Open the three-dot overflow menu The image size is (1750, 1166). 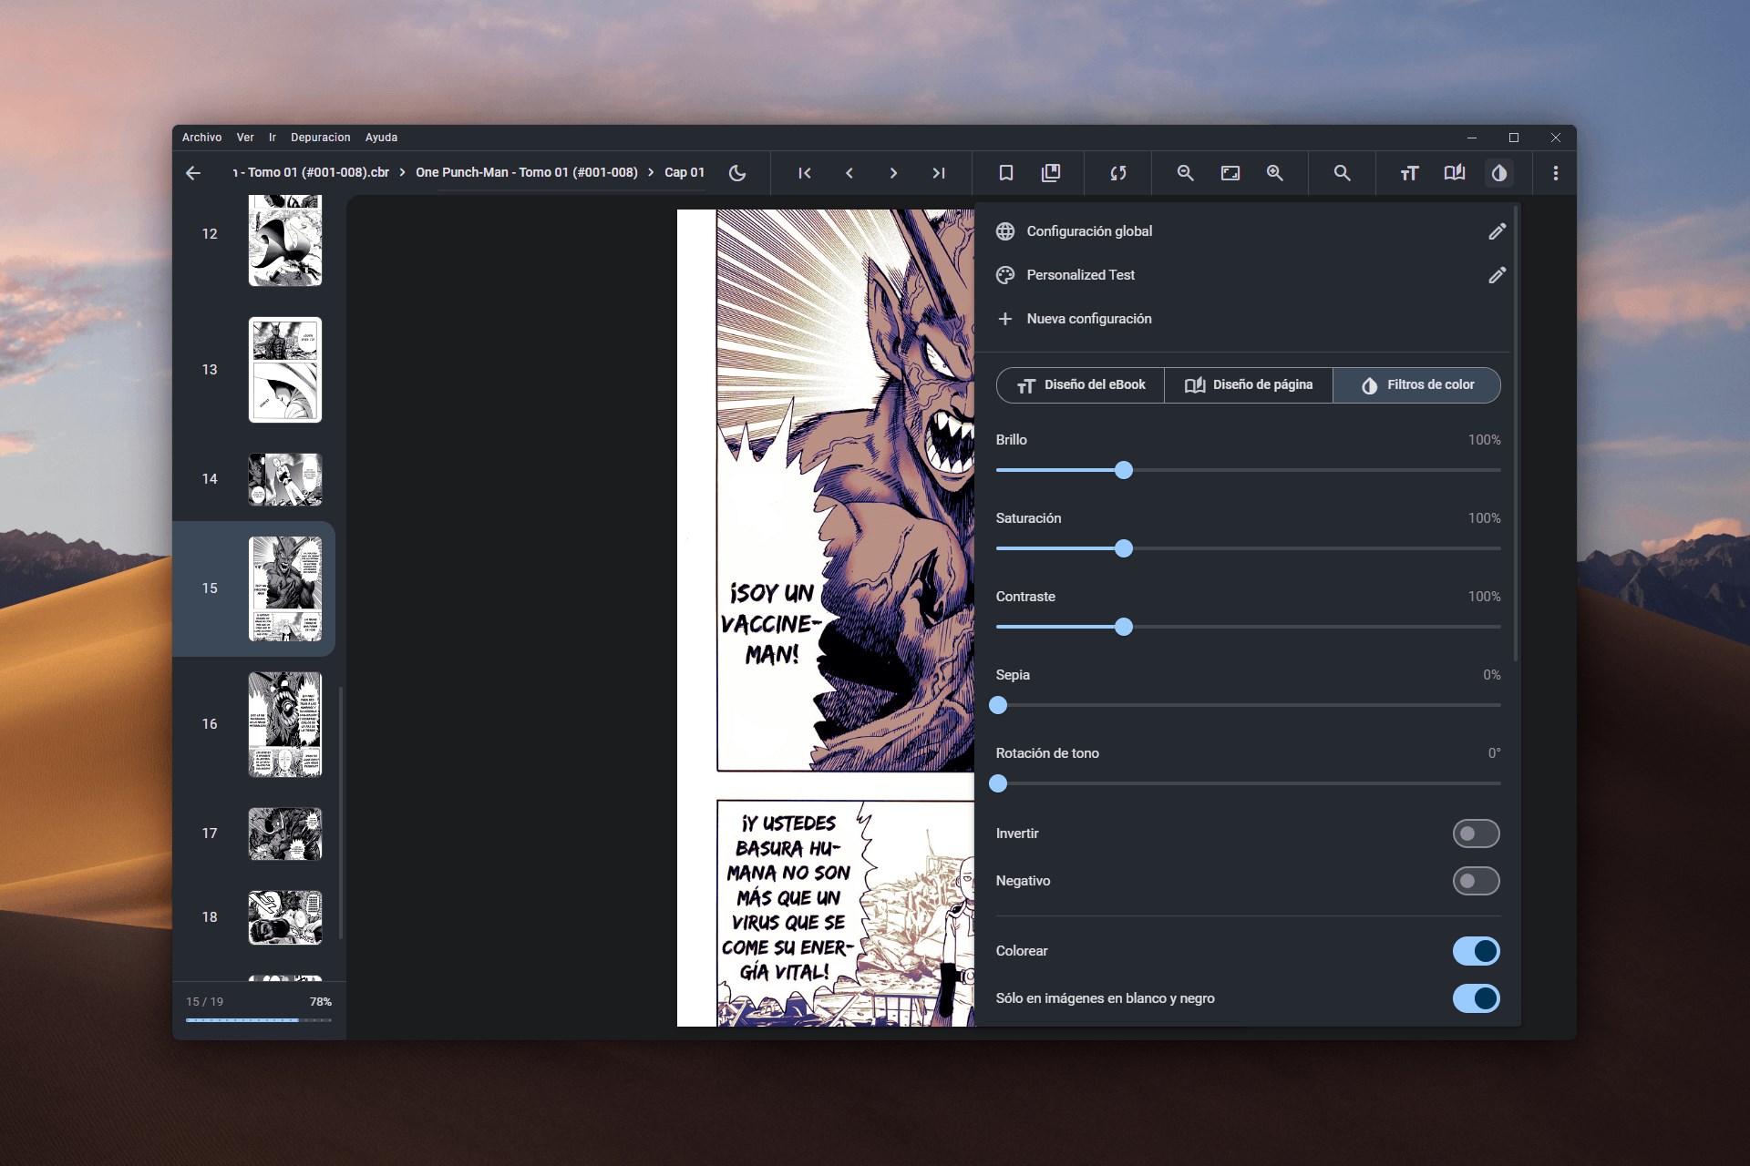(1556, 173)
